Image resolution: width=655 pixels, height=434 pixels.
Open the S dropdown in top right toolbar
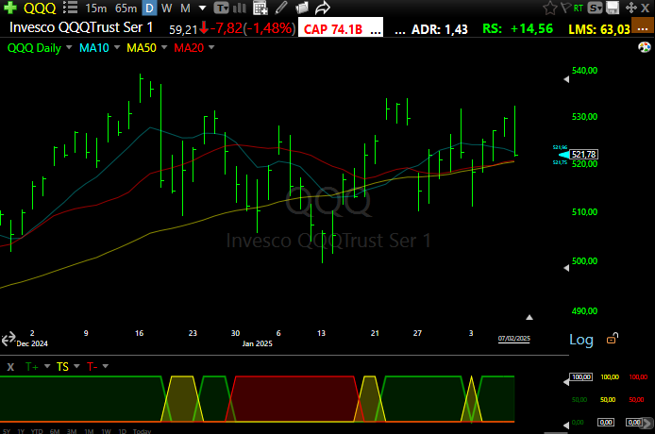click(x=595, y=8)
